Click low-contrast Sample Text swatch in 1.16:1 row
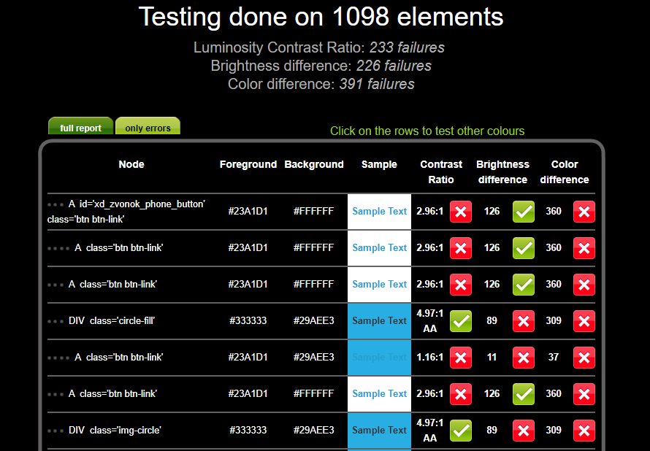 pyautogui.click(x=379, y=358)
